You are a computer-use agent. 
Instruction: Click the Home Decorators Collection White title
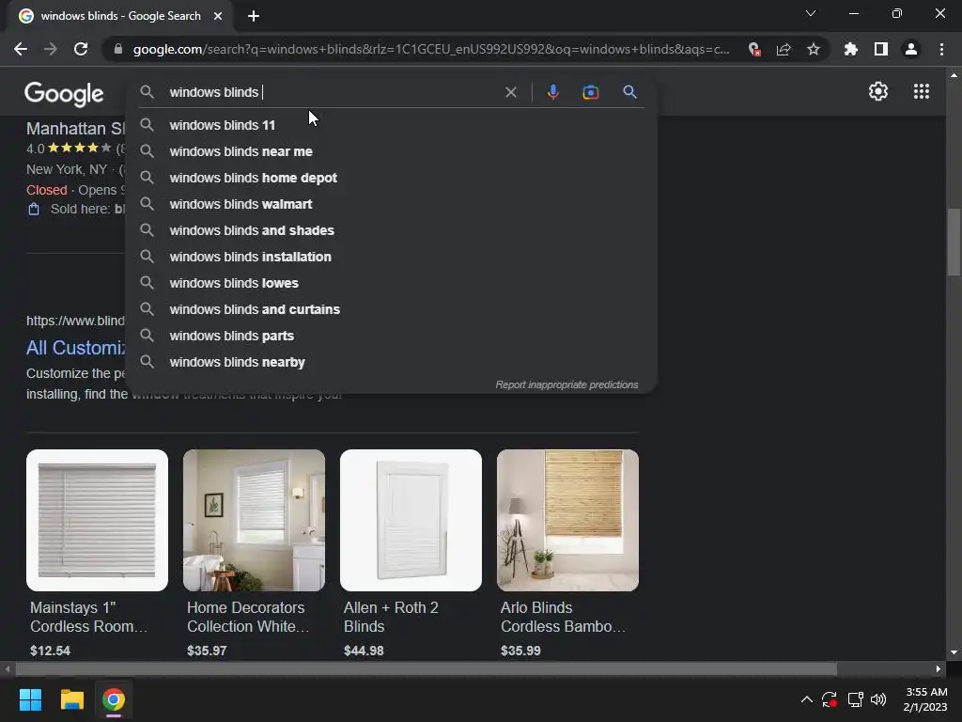(248, 617)
